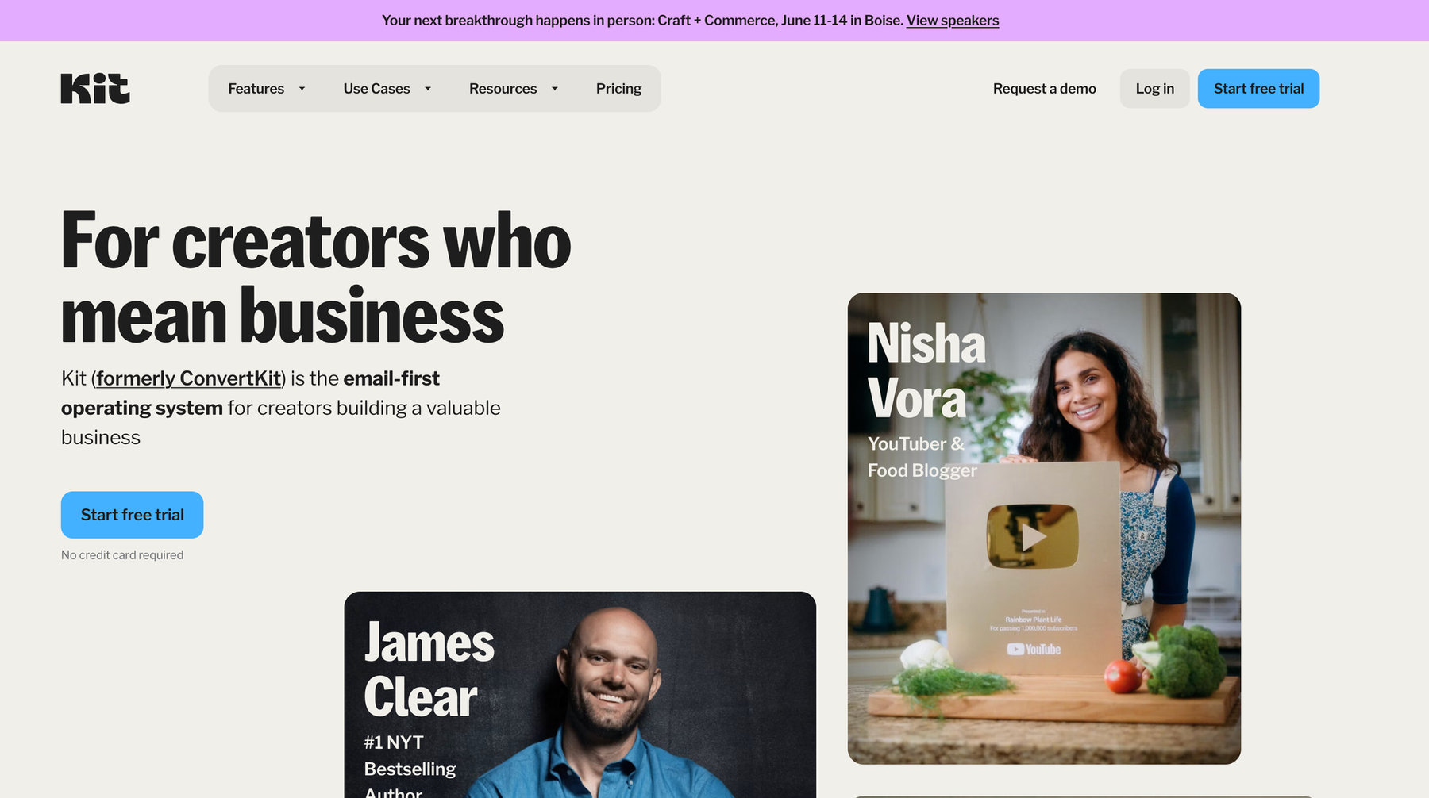Expand the Use Cases dropdown arrow
Screen dimensions: 1429x798
click(428, 89)
